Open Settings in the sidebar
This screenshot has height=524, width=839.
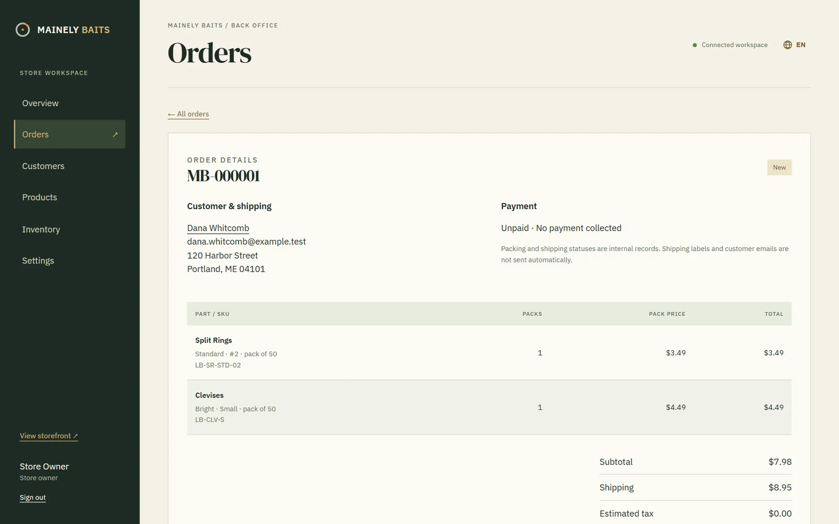click(38, 261)
